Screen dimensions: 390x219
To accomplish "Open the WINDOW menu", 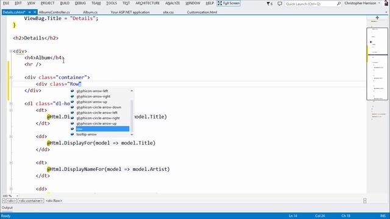I will (x=193, y=3).
